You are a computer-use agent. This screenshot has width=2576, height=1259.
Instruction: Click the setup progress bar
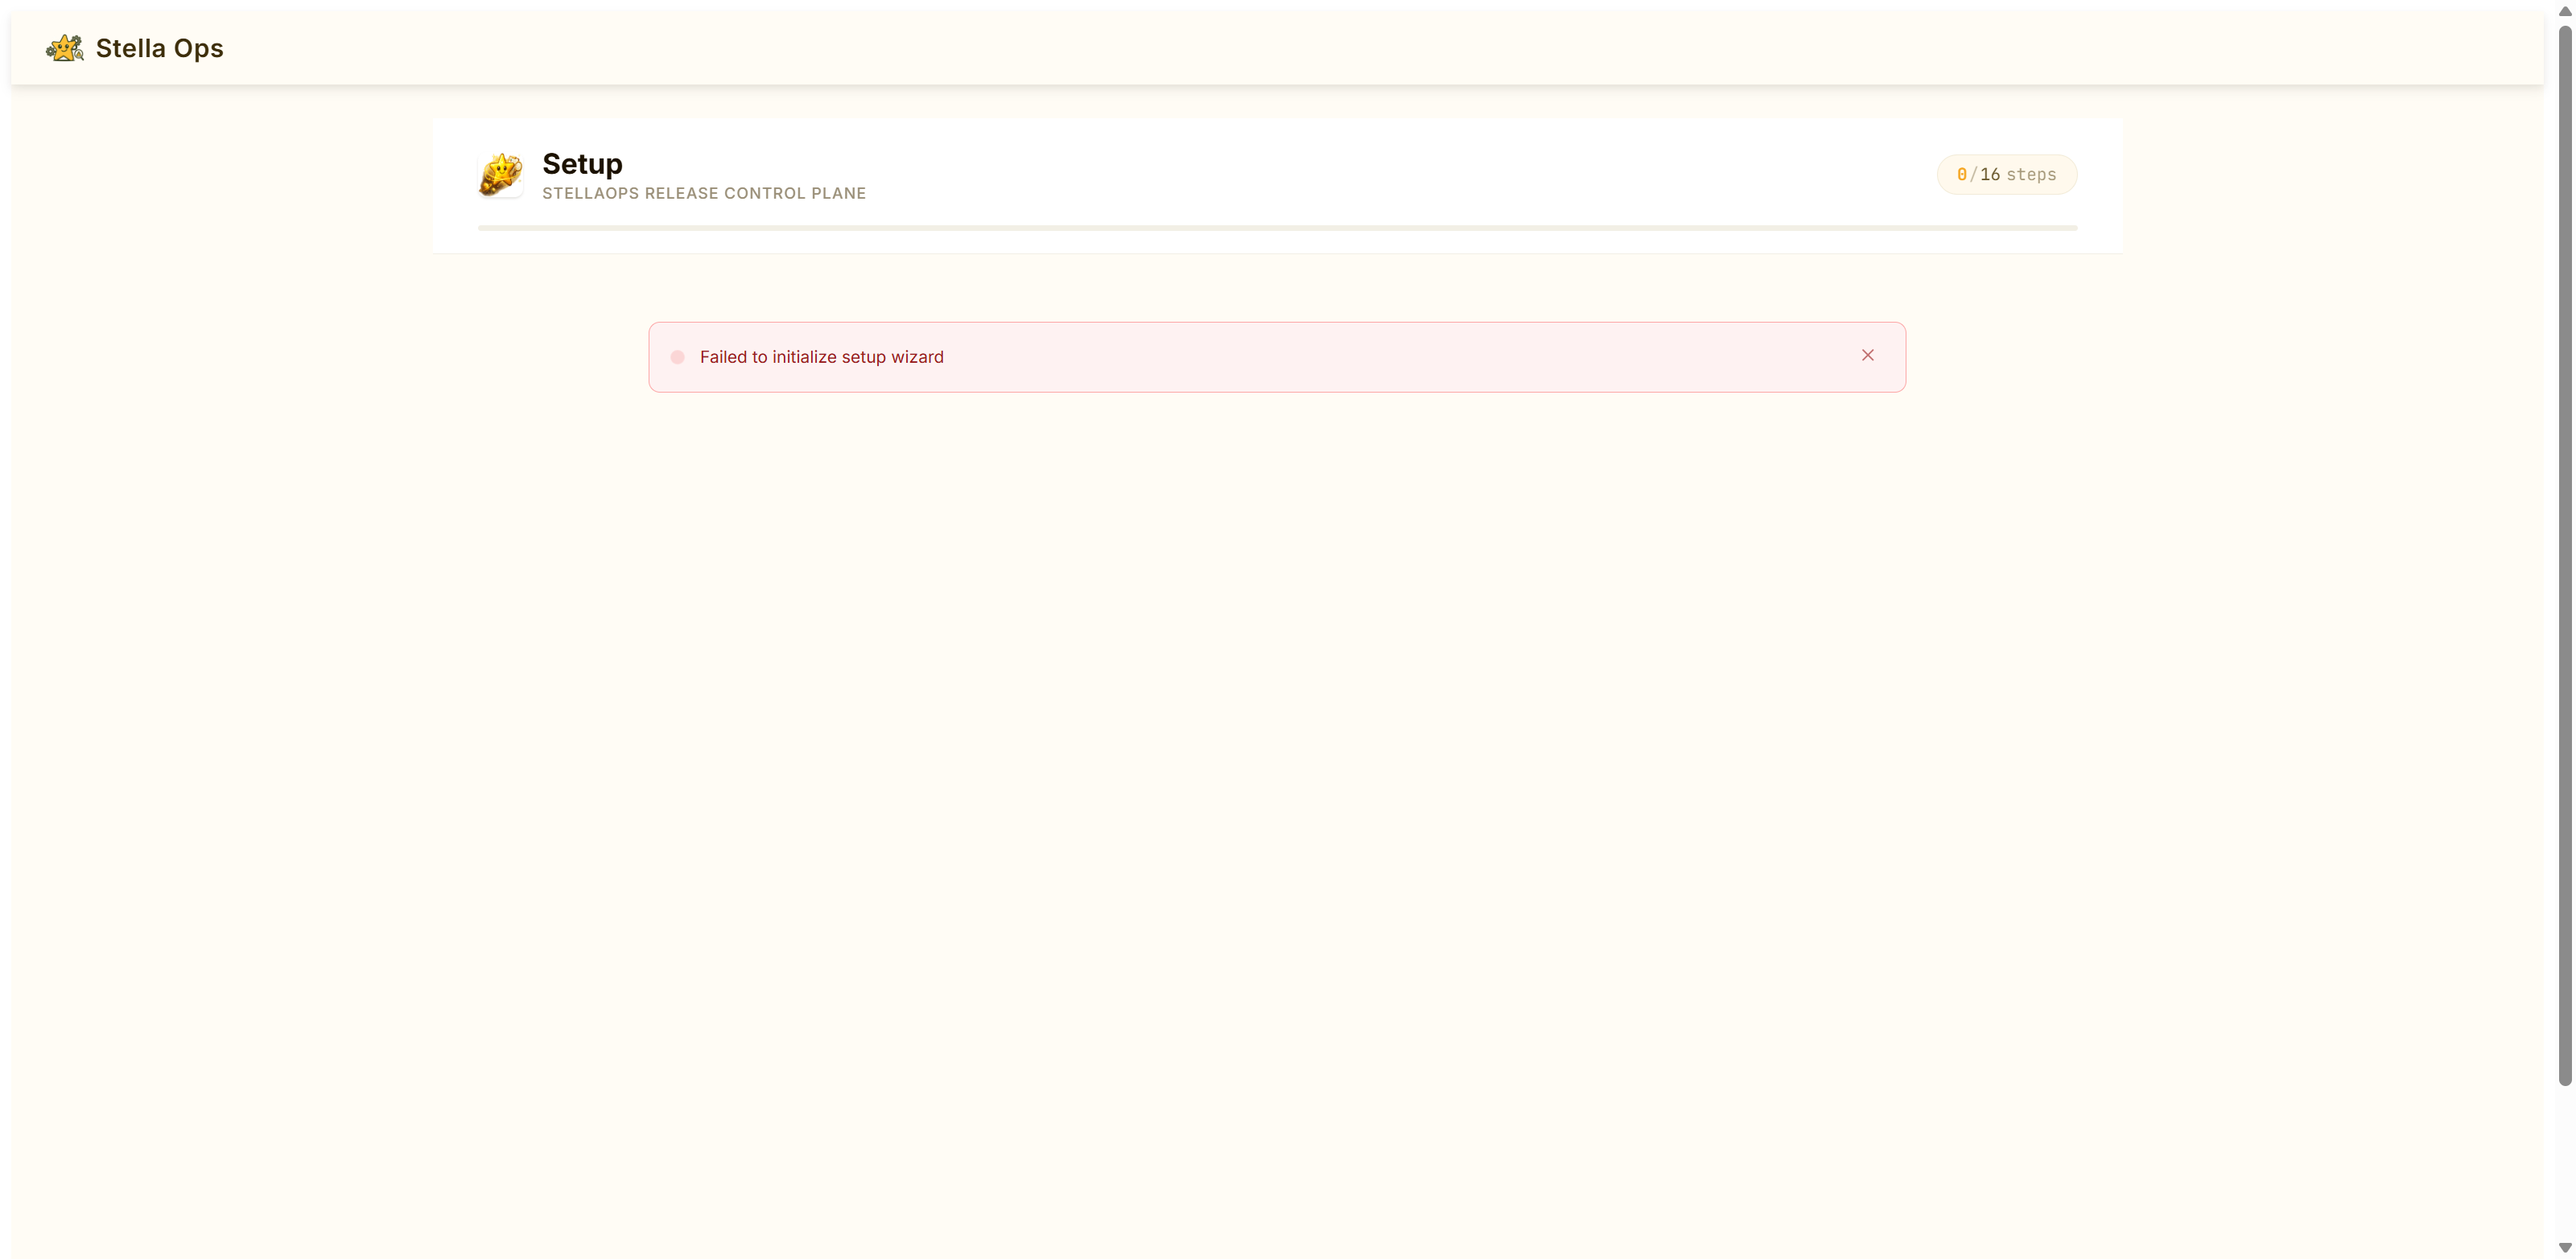(x=1277, y=228)
